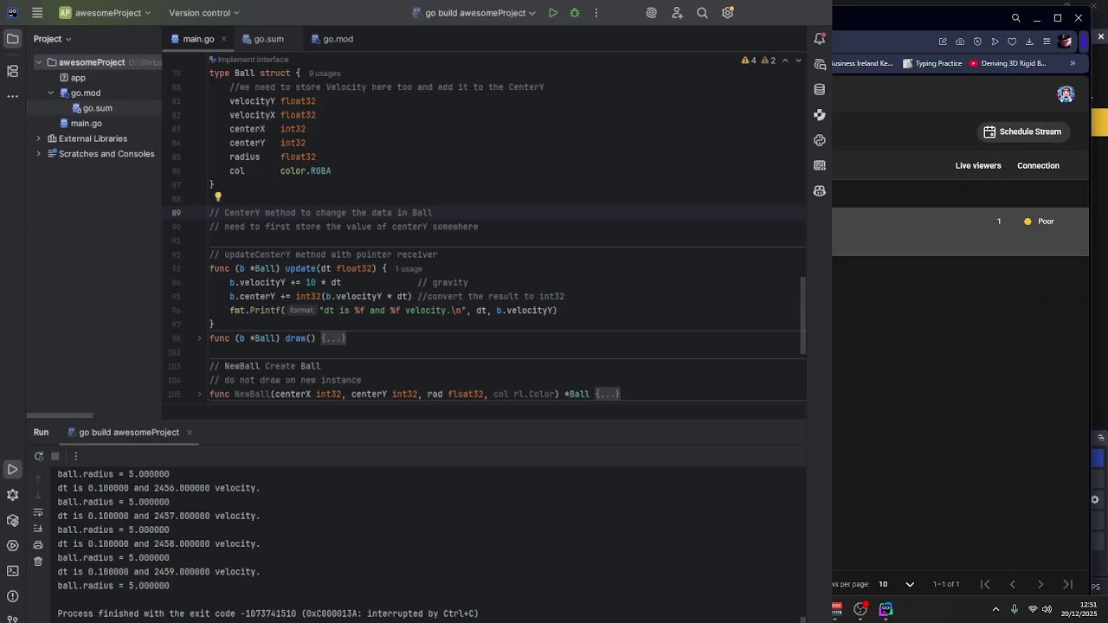Screen dimensions: 1108x623
Task: Open the main hamburger menu
Action: click(37, 13)
